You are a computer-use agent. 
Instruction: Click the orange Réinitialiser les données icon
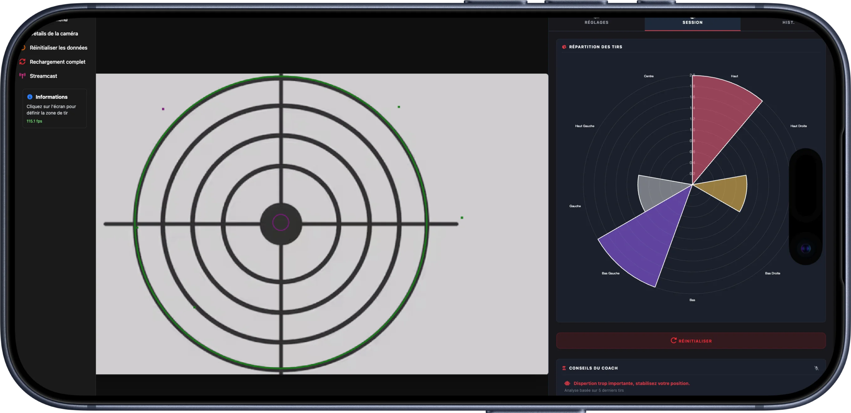pyautogui.click(x=23, y=48)
